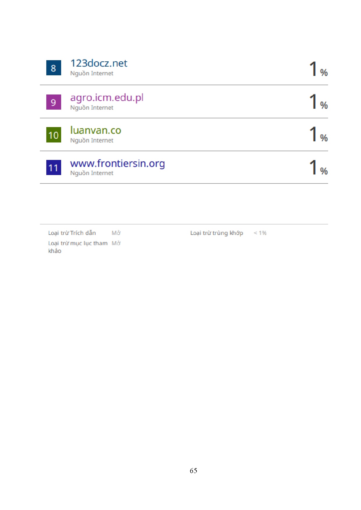Click the blue number 8 source badge

[x=54, y=68]
